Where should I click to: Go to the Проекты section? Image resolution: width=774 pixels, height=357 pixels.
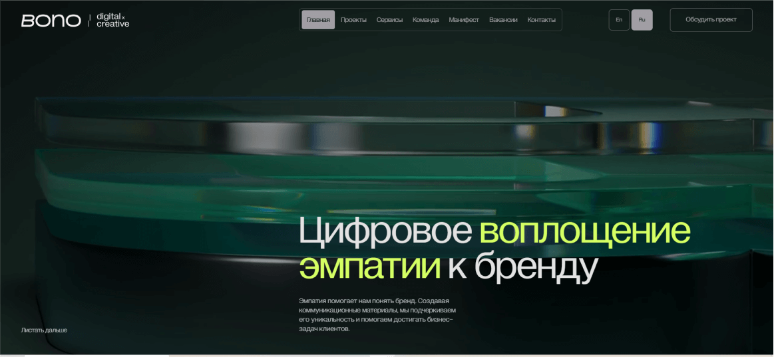(353, 20)
